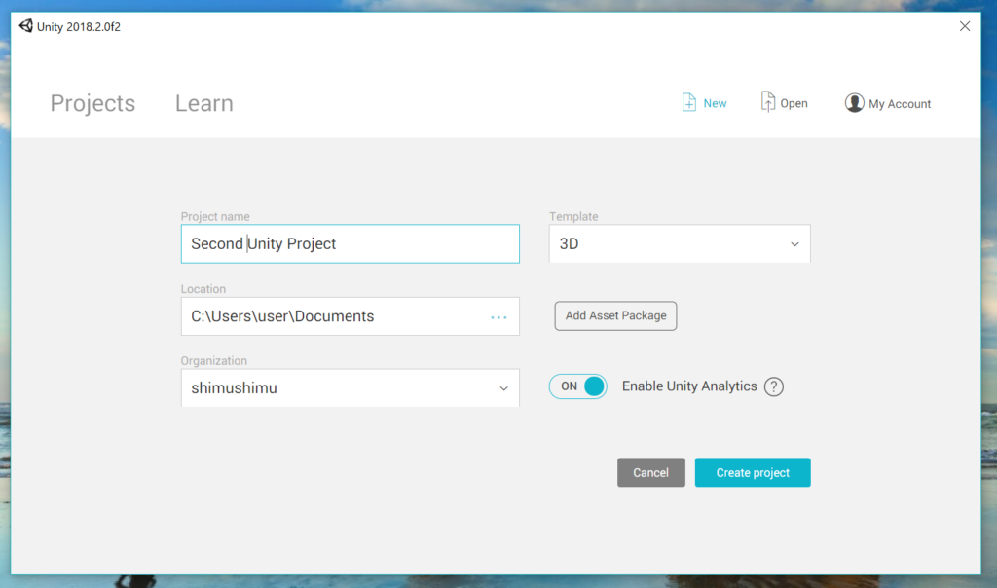Click the New project document icon

coord(689,103)
